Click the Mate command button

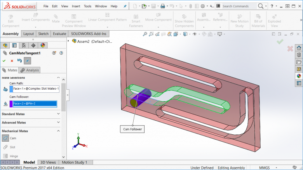(x=56, y=19)
